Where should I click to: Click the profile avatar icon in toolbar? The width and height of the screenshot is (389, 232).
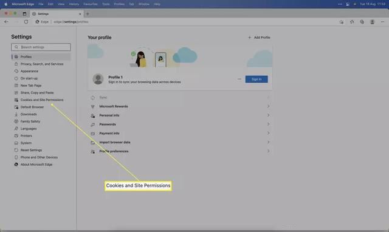[x=372, y=22]
